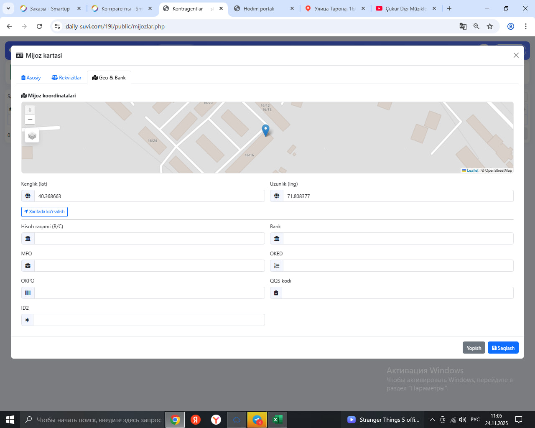Close the Mijoz kartasi dialog with X
The image size is (535, 428).
[516, 55]
